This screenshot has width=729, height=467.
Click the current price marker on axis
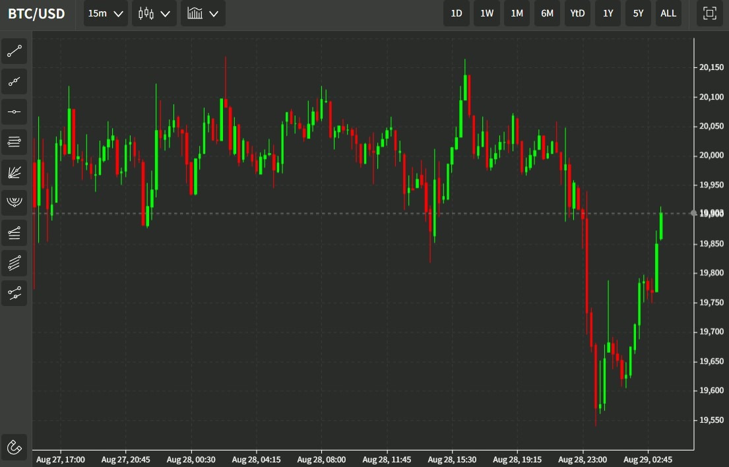711,213
